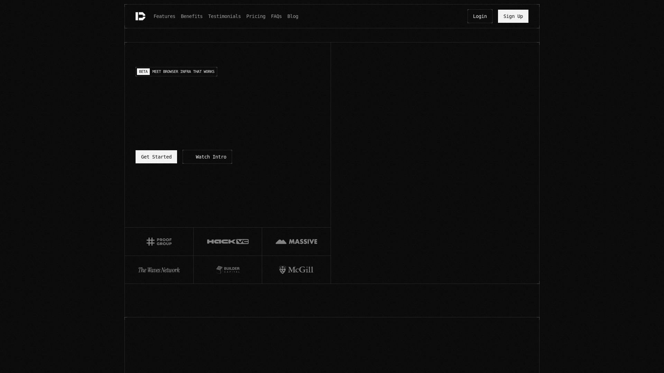Open the Features nav link
The width and height of the screenshot is (664, 373).
pyautogui.click(x=164, y=16)
